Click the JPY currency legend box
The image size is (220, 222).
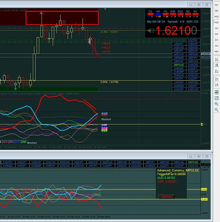[x=11, y=142]
